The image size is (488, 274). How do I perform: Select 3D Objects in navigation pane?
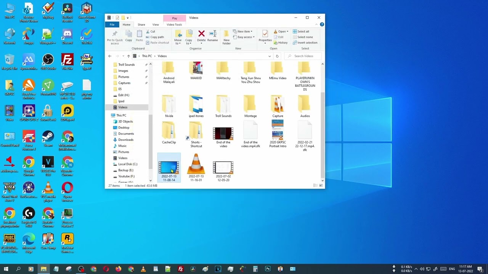pyautogui.click(x=125, y=121)
